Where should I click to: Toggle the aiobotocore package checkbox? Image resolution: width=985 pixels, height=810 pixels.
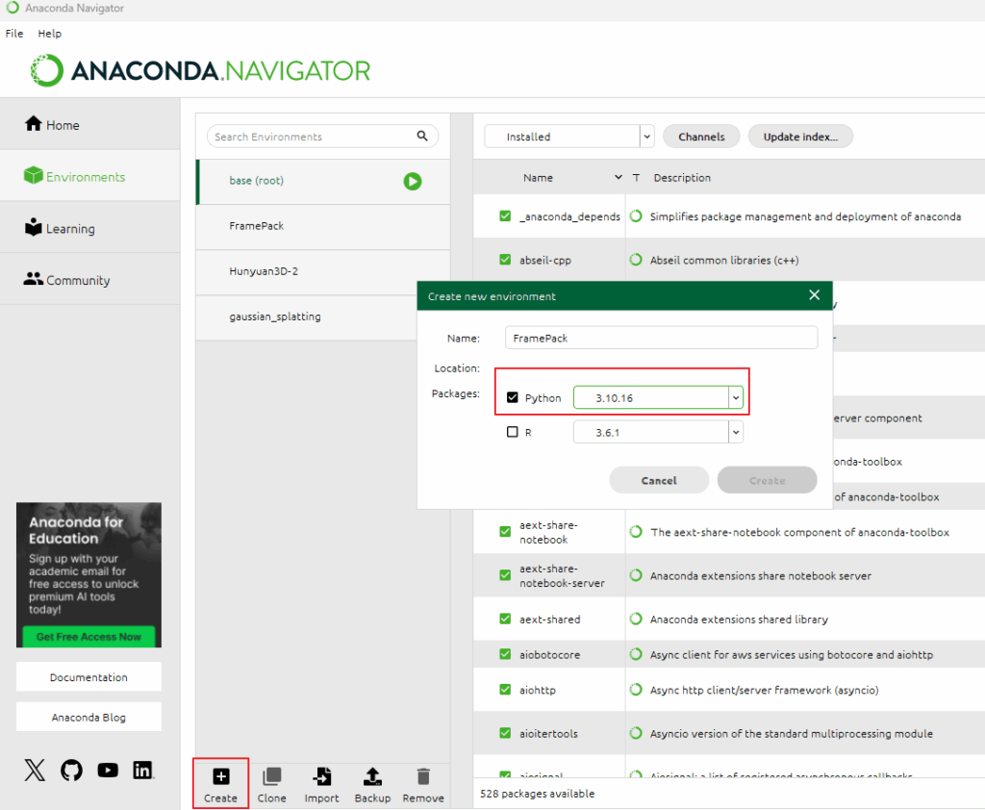(505, 654)
